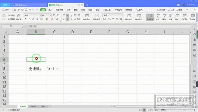The width and height of the screenshot is (198, 112).
Task: Open the font name dropdown
Action: click(41, 15)
